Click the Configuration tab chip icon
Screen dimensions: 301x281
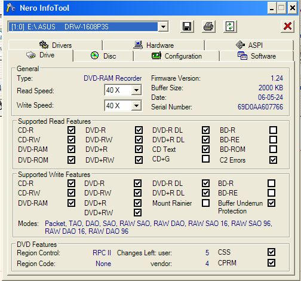click(x=156, y=56)
